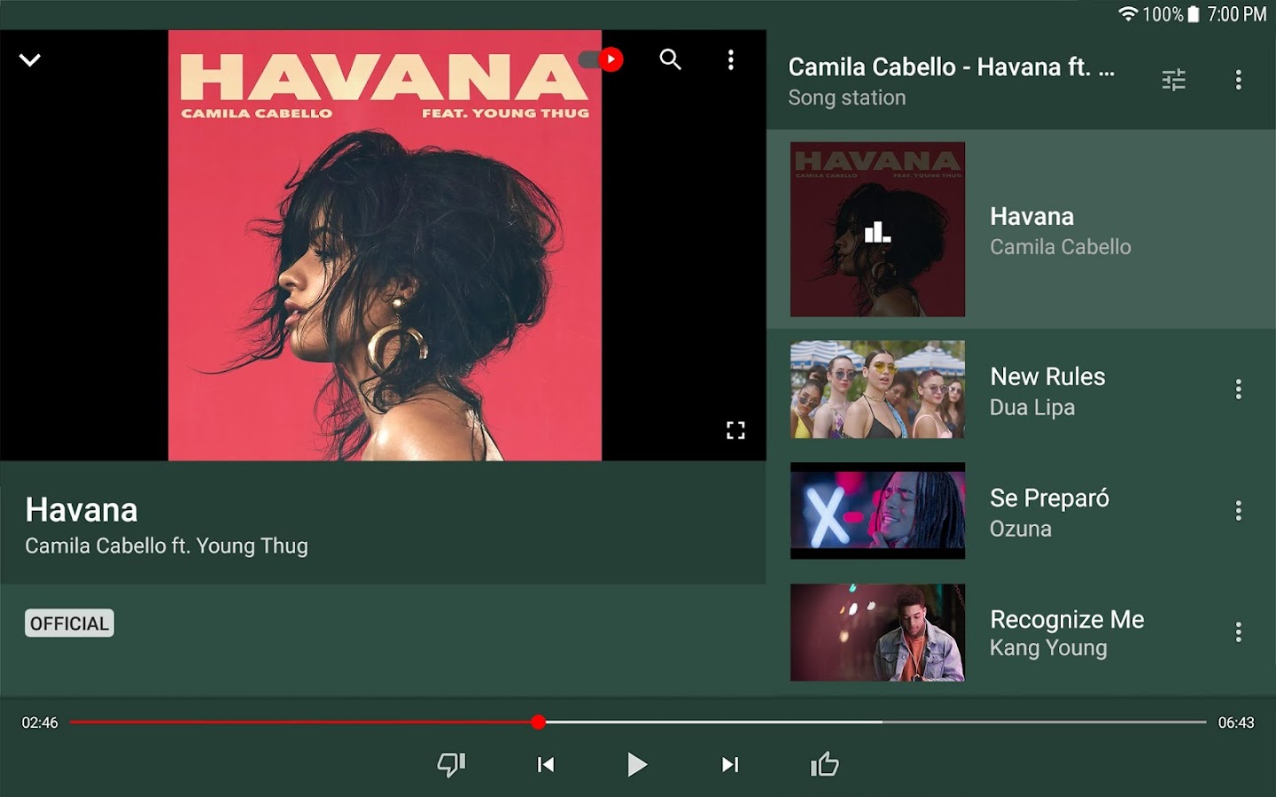Select Se Preparó by Ozuna
Screen dimensions: 1276x797
(1021, 511)
